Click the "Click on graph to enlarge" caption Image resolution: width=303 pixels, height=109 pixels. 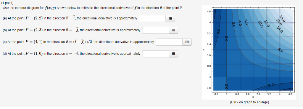click(249, 102)
